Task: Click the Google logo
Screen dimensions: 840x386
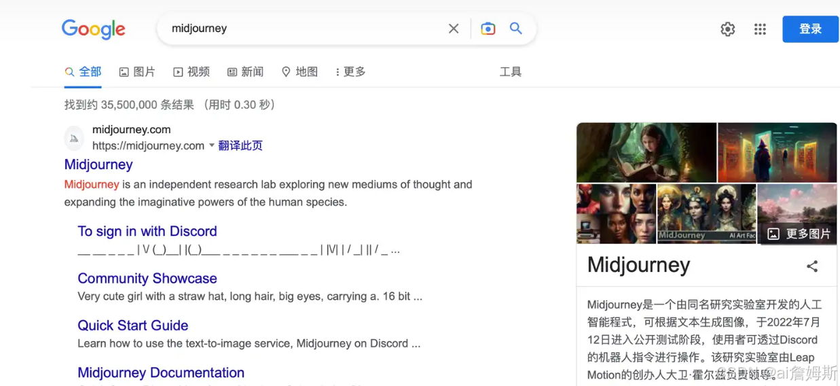Action: click(x=94, y=29)
